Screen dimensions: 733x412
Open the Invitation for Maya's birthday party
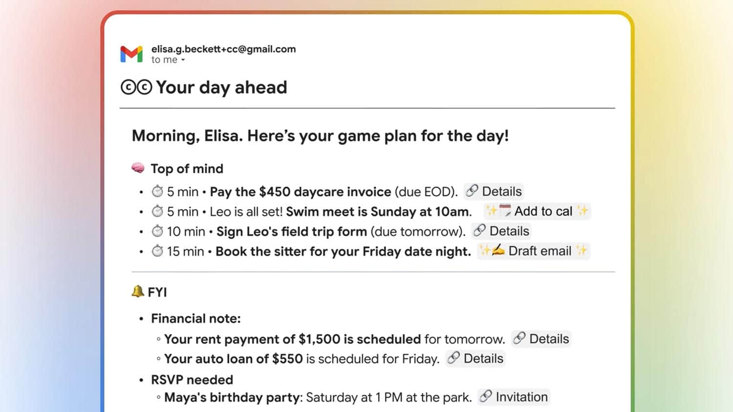[514, 397]
